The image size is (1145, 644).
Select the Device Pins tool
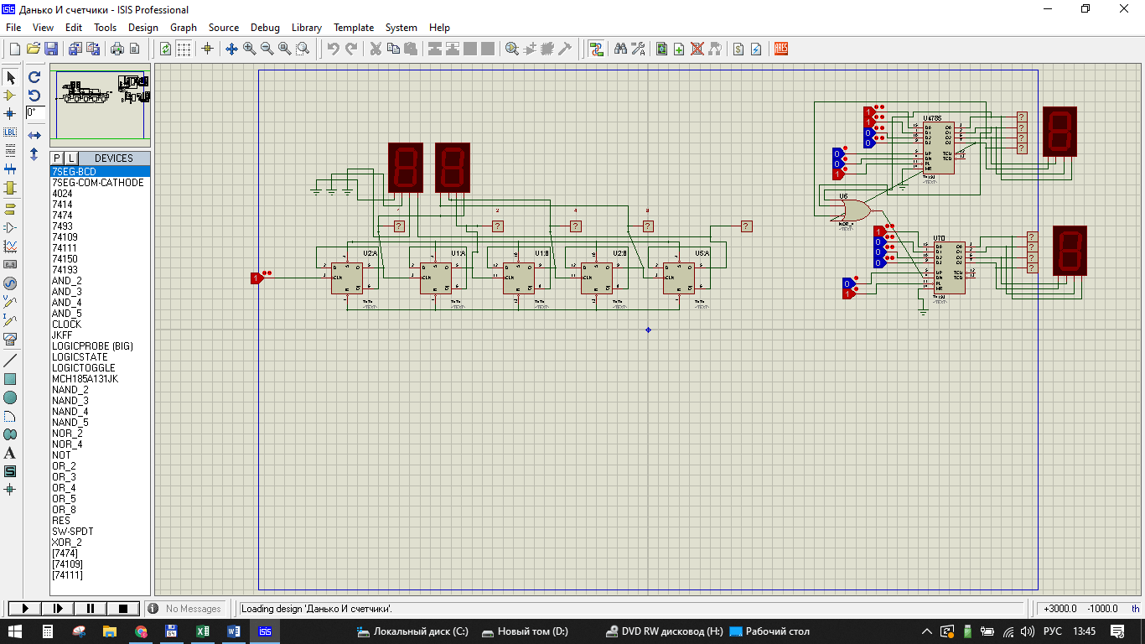coord(11,227)
